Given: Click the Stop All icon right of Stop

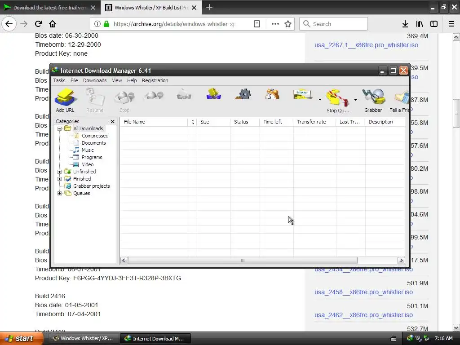Looking at the screenshot, I should 155,95.
